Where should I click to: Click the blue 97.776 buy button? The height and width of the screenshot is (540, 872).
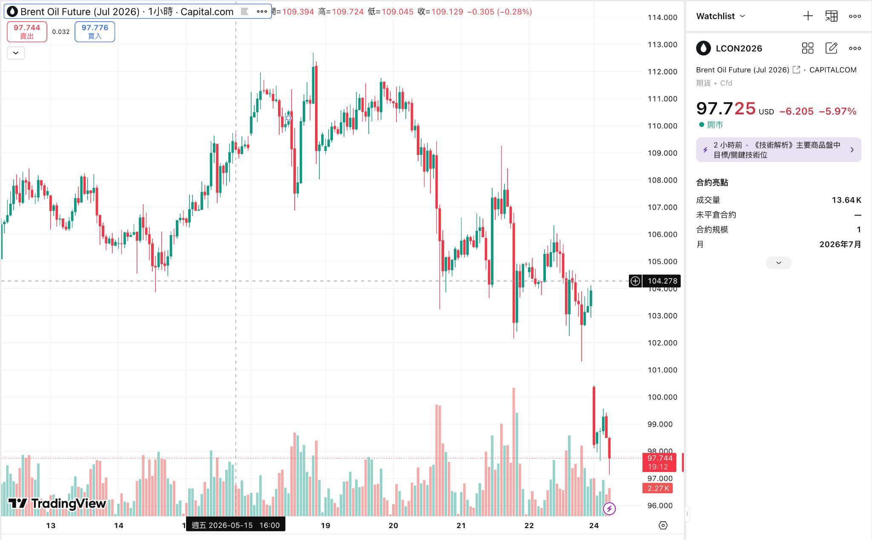[x=95, y=32]
